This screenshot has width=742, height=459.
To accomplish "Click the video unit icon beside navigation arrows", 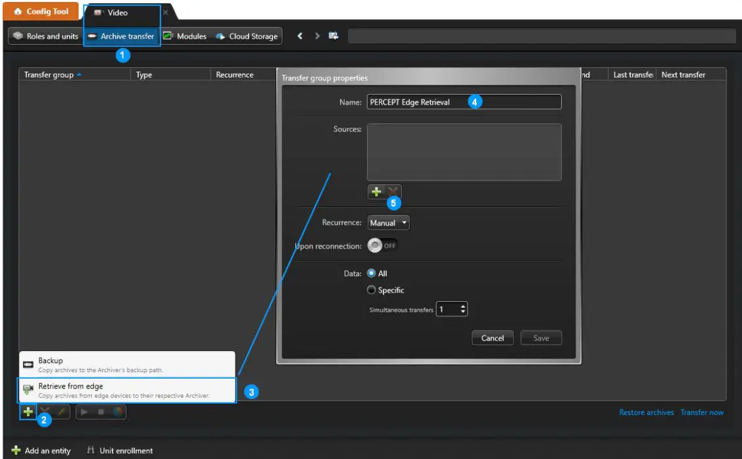I will (x=334, y=36).
